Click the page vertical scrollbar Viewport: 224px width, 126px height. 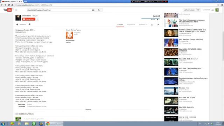(x=223, y=46)
